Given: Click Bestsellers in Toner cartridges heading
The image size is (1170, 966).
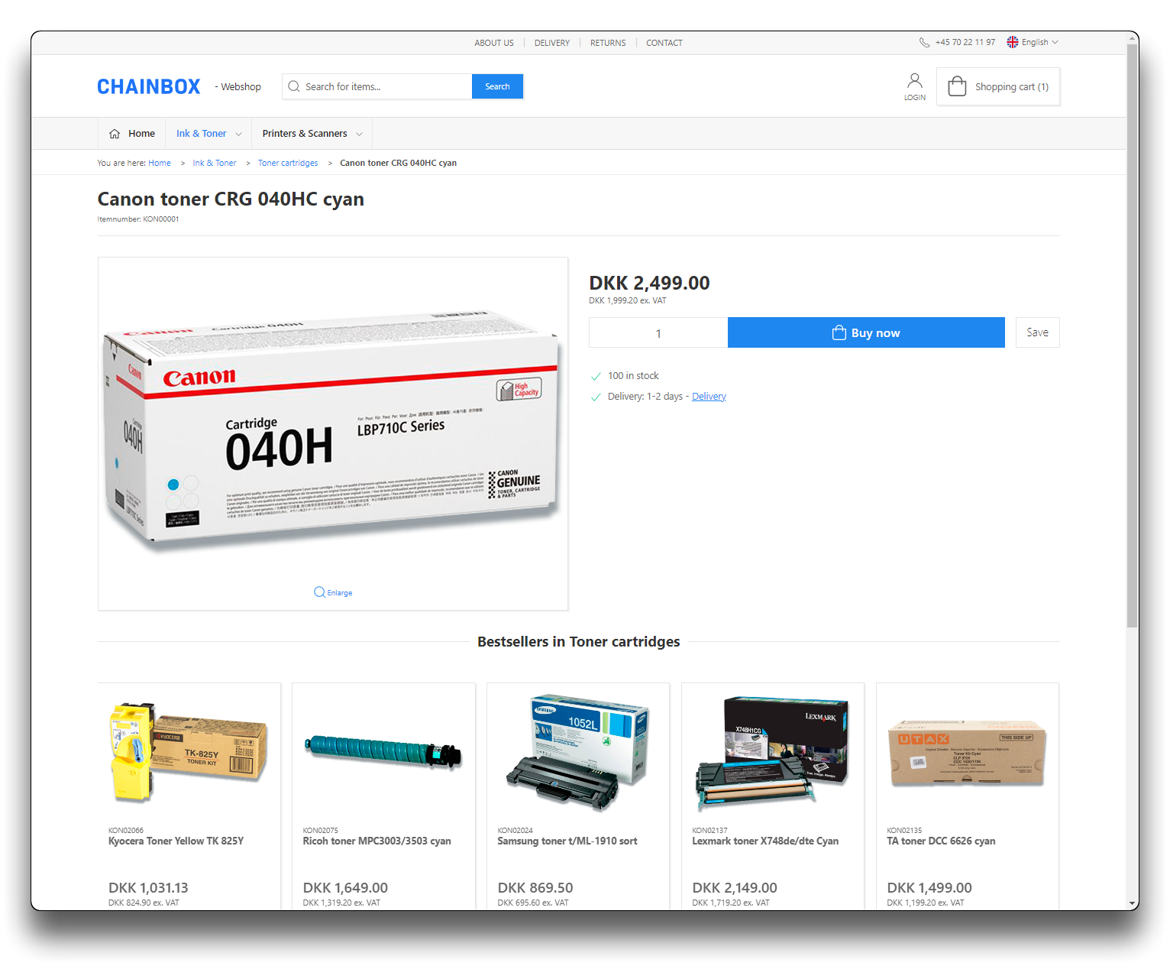Looking at the screenshot, I should pos(578,642).
